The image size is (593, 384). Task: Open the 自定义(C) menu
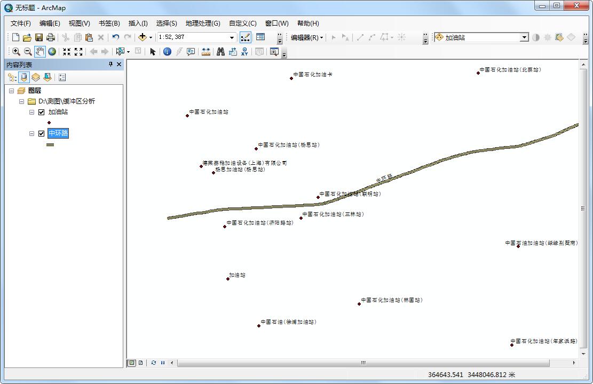242,23
